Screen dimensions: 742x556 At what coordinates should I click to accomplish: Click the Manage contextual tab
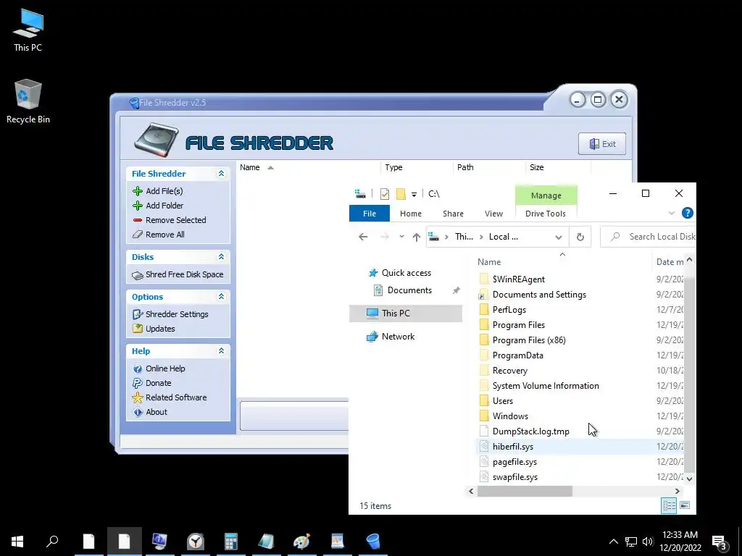[x=546, y=195]
